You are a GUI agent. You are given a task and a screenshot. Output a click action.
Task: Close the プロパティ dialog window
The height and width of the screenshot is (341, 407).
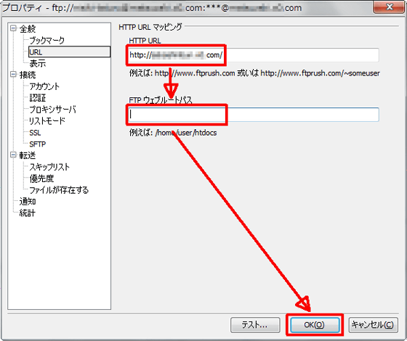coord(389,7)
